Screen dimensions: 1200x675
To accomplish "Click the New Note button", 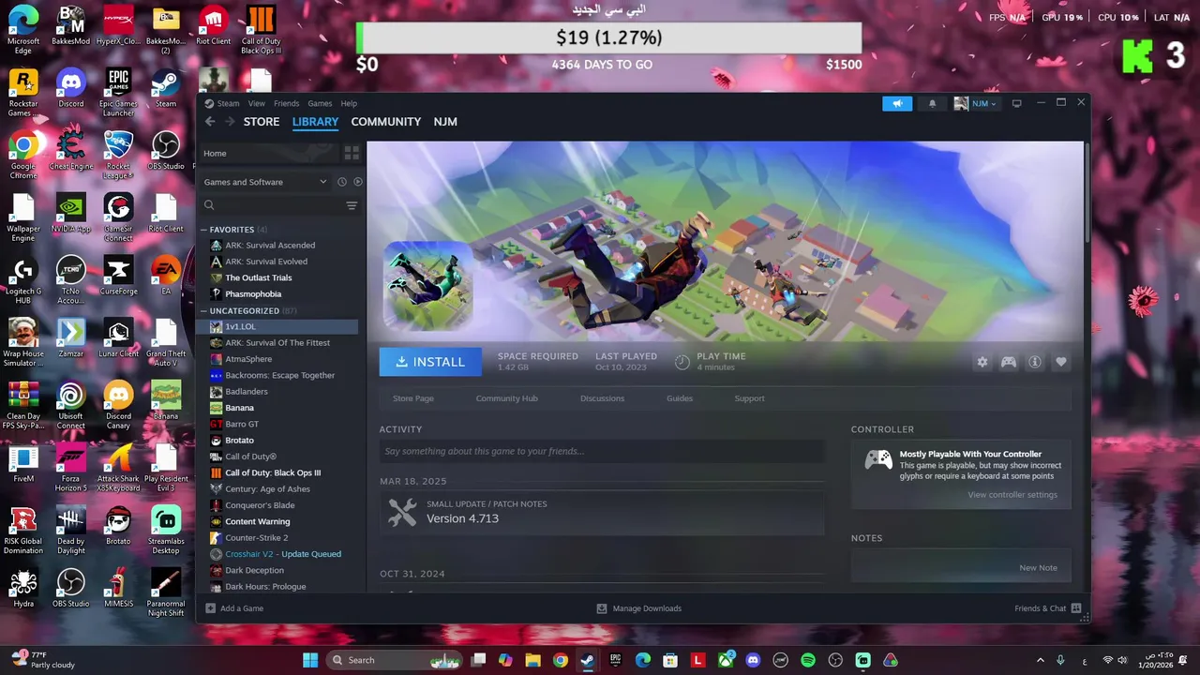I will tap(1038, 568).
